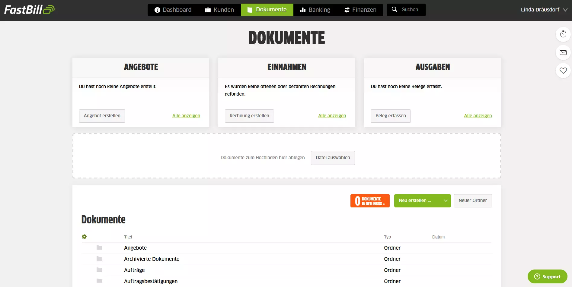
Task: Open time tracking via the stopwatch icon
Action: tap(563, 34)
